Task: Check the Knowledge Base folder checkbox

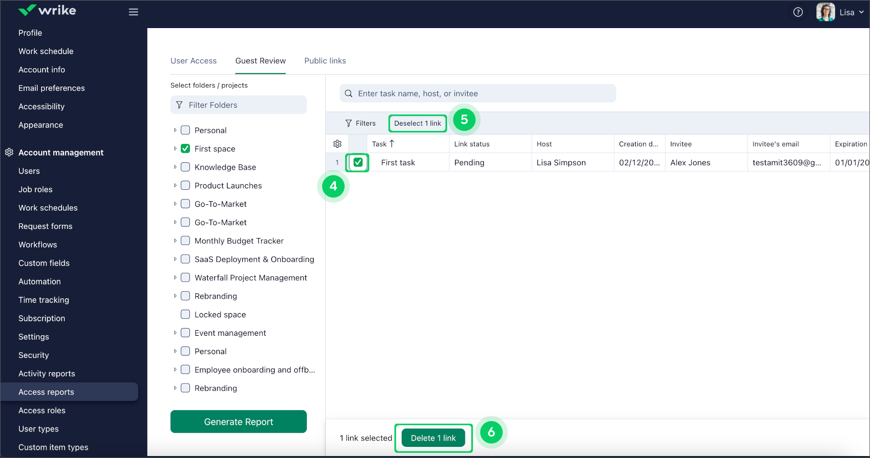Action: click(x=185, y=167)
